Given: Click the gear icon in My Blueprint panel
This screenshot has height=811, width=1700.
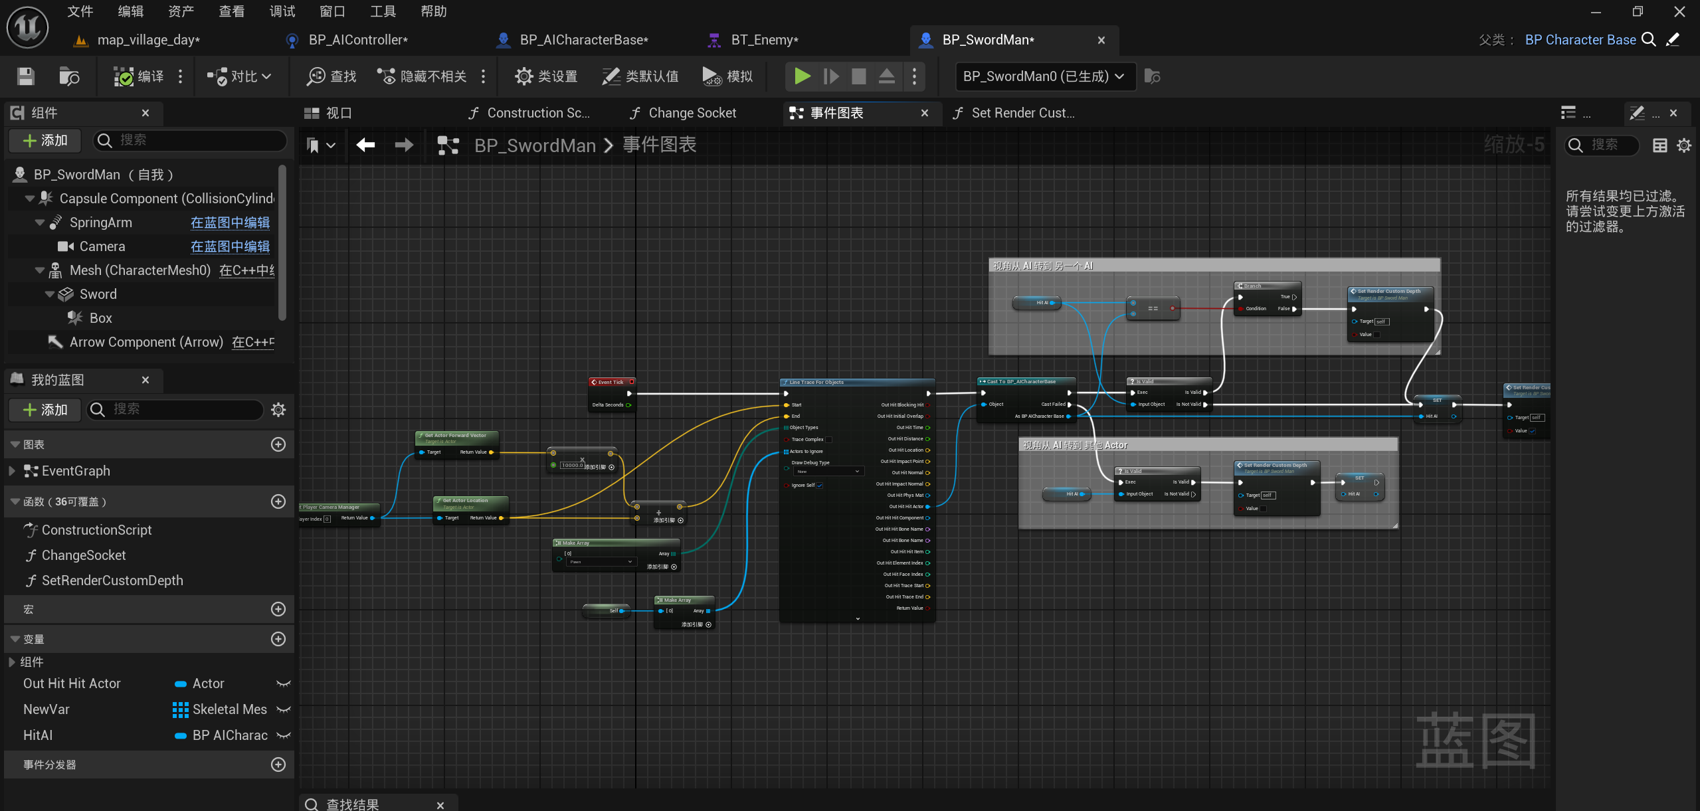Looking at the screenshot, I should point(278,410).
